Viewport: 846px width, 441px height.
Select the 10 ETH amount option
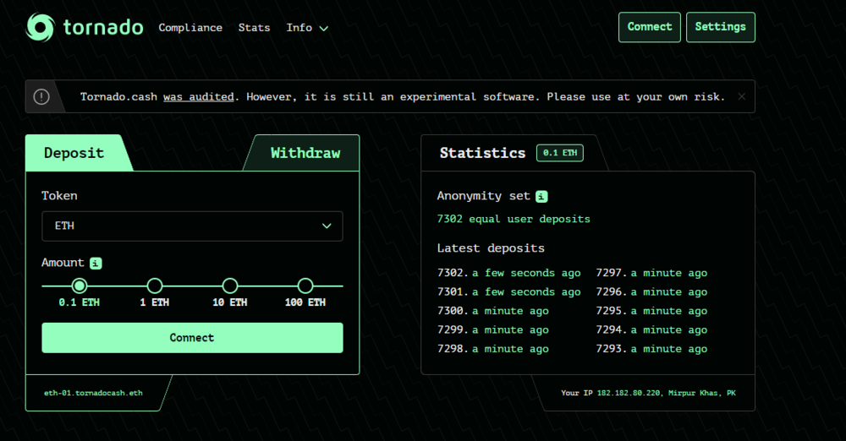point(230,286)
